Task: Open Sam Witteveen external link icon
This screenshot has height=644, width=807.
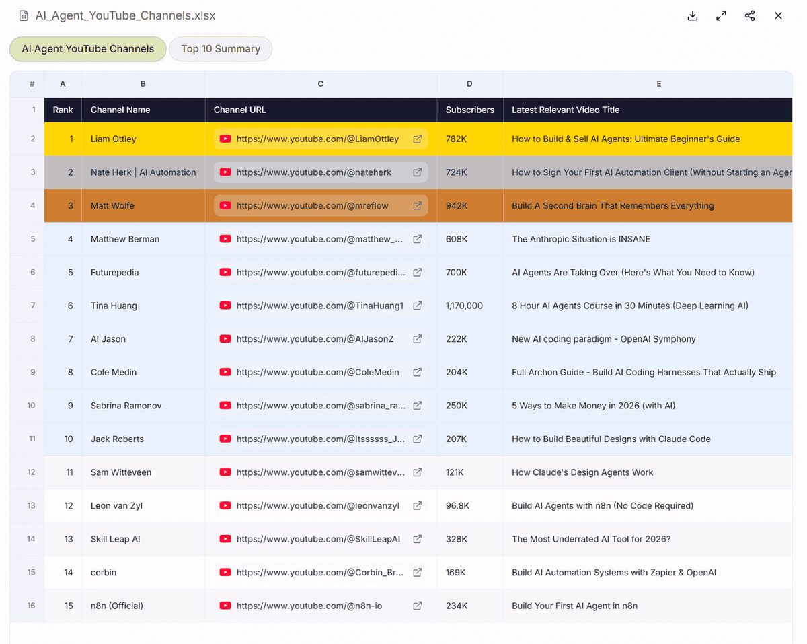Action: tap(418, 472)
